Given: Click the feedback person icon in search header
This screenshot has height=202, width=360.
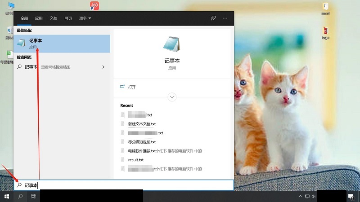Looking at the screenshot, I should (x=213, y=18).
